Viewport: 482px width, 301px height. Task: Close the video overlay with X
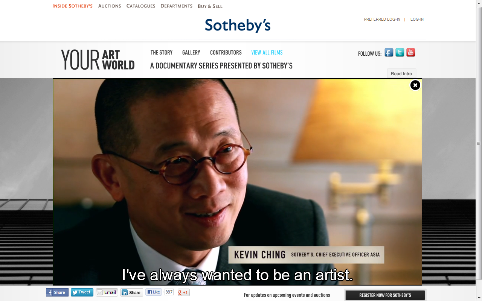pyautogui.click(x=415, y=85)
